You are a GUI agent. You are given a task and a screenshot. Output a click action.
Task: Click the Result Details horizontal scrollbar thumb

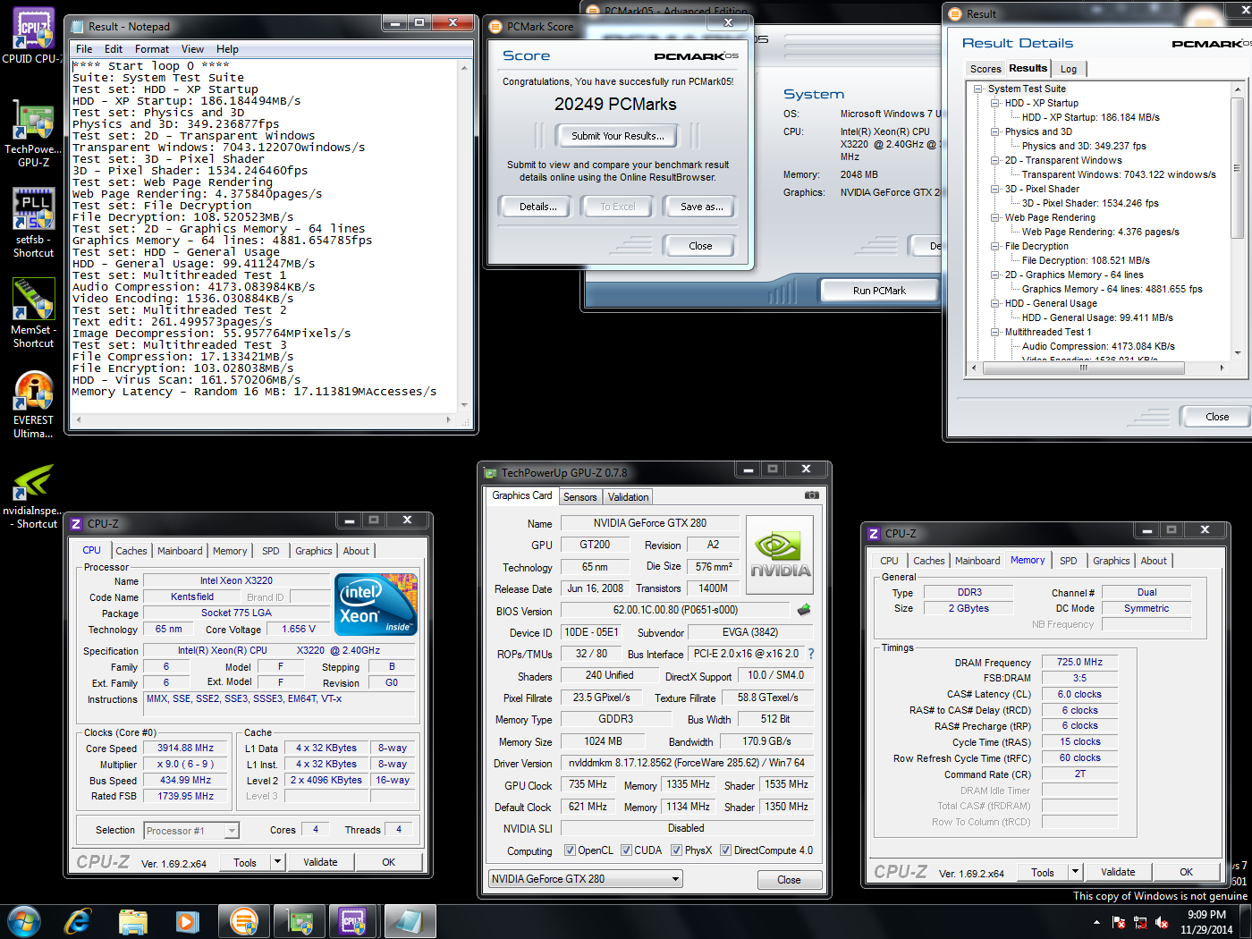[1083, 368]
